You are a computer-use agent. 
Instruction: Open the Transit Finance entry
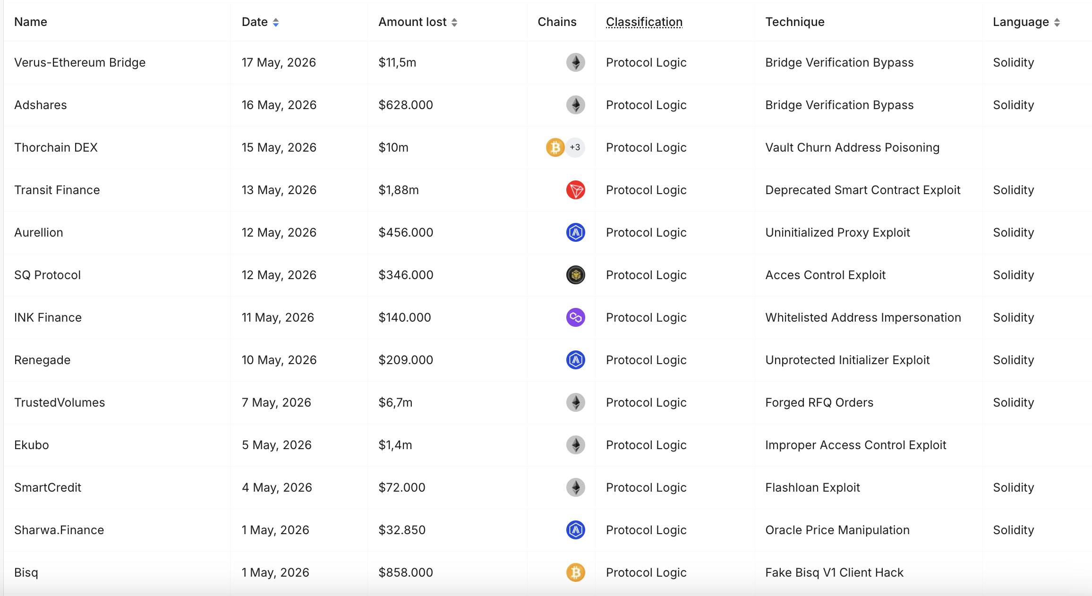coord(57,190)
